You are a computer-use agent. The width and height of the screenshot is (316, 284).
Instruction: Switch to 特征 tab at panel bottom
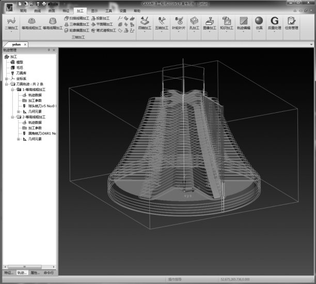pyautogui.click(x=8, y=272)
